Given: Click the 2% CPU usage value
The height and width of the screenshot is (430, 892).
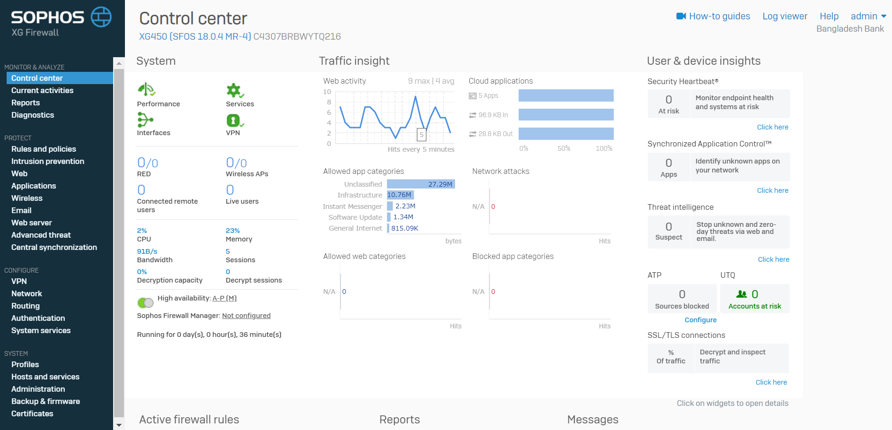Looking at the screenshot, I should click(x=142, y=231).
